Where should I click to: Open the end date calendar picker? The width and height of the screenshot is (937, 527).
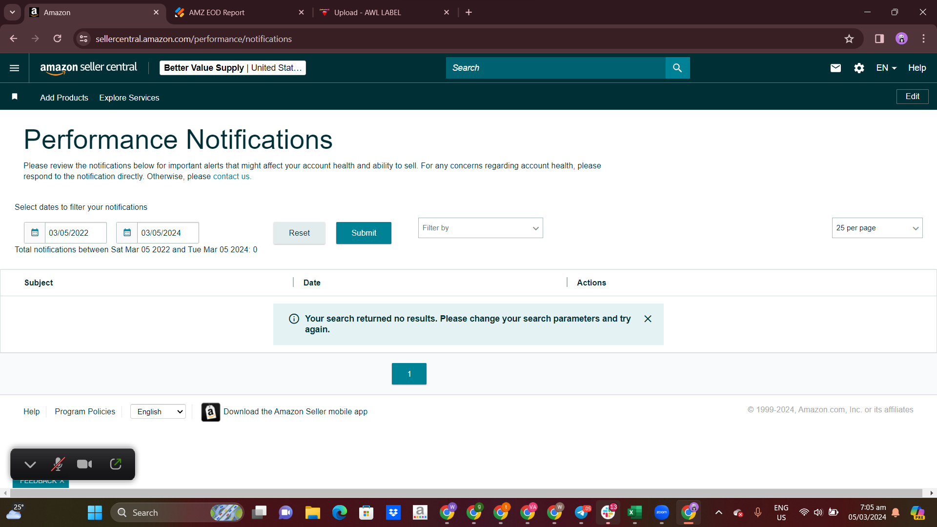pyautogui.click(x=127, y=233)
